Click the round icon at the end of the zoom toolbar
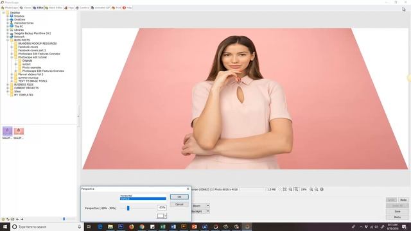 [x=322, y=189]
